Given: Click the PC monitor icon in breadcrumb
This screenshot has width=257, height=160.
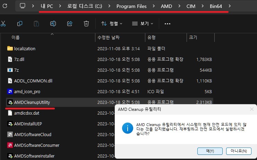Looking at the screenshot, I should click(23, 6).
